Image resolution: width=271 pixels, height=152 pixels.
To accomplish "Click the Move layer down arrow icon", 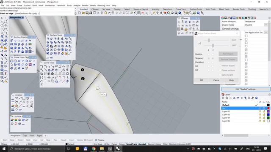I will [x=238, y=98].
